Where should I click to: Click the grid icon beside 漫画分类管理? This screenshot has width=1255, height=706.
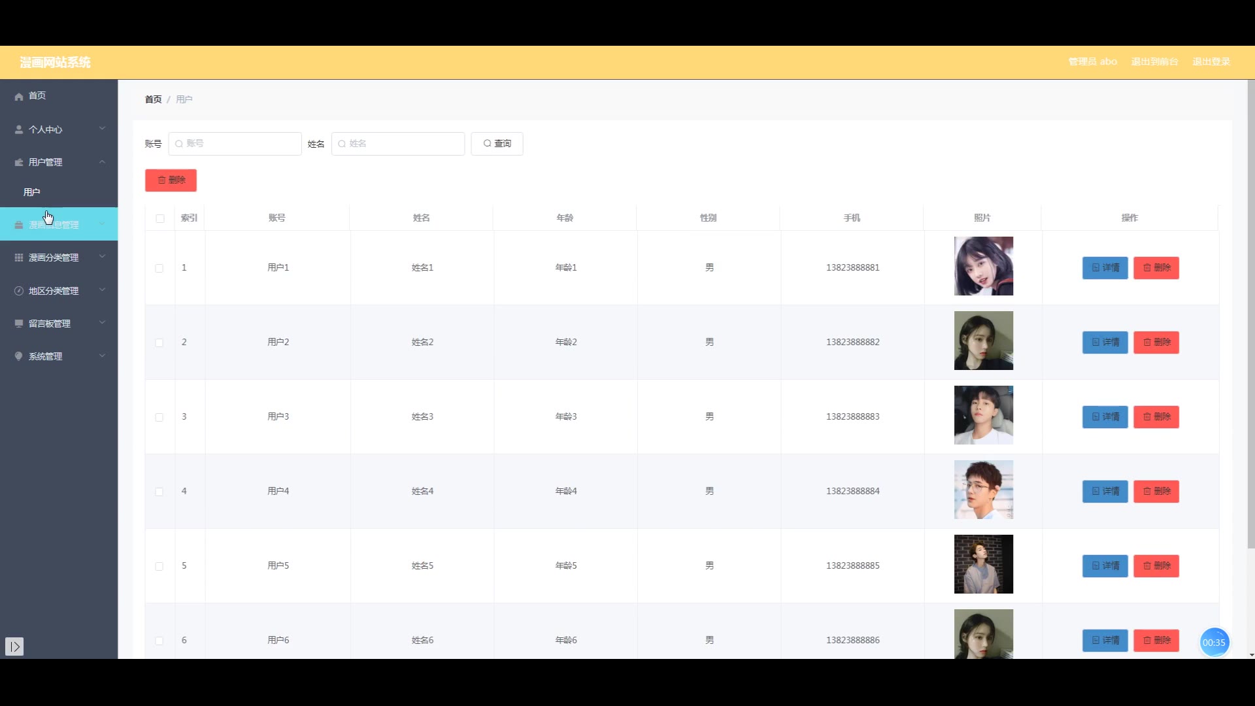pyautogui.click(x=19, y=258)
